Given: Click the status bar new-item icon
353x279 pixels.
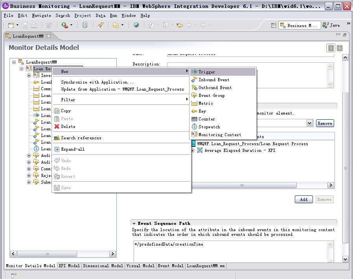Looking at the screenshot, I should tap(14, 275).
